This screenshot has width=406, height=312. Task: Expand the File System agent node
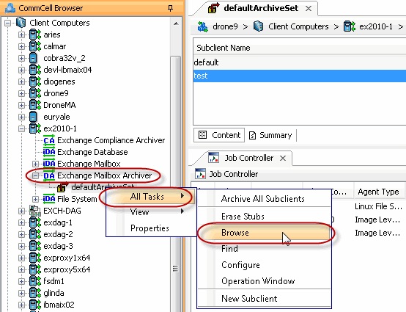click(35, 199)
